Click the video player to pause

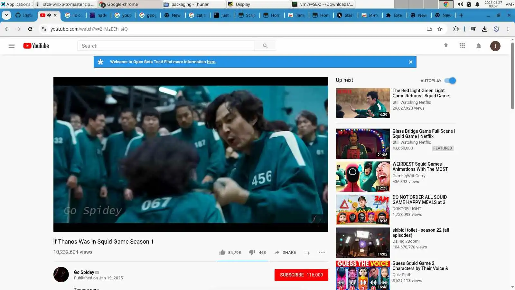point(191,154)
